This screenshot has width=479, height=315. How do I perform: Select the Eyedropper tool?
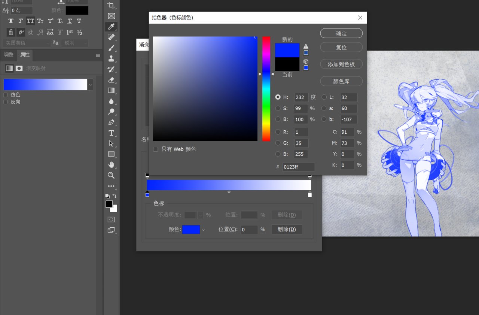click(111, 27)
